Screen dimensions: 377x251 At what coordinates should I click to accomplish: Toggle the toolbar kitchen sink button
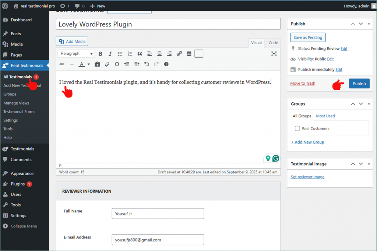pos(199,54)
